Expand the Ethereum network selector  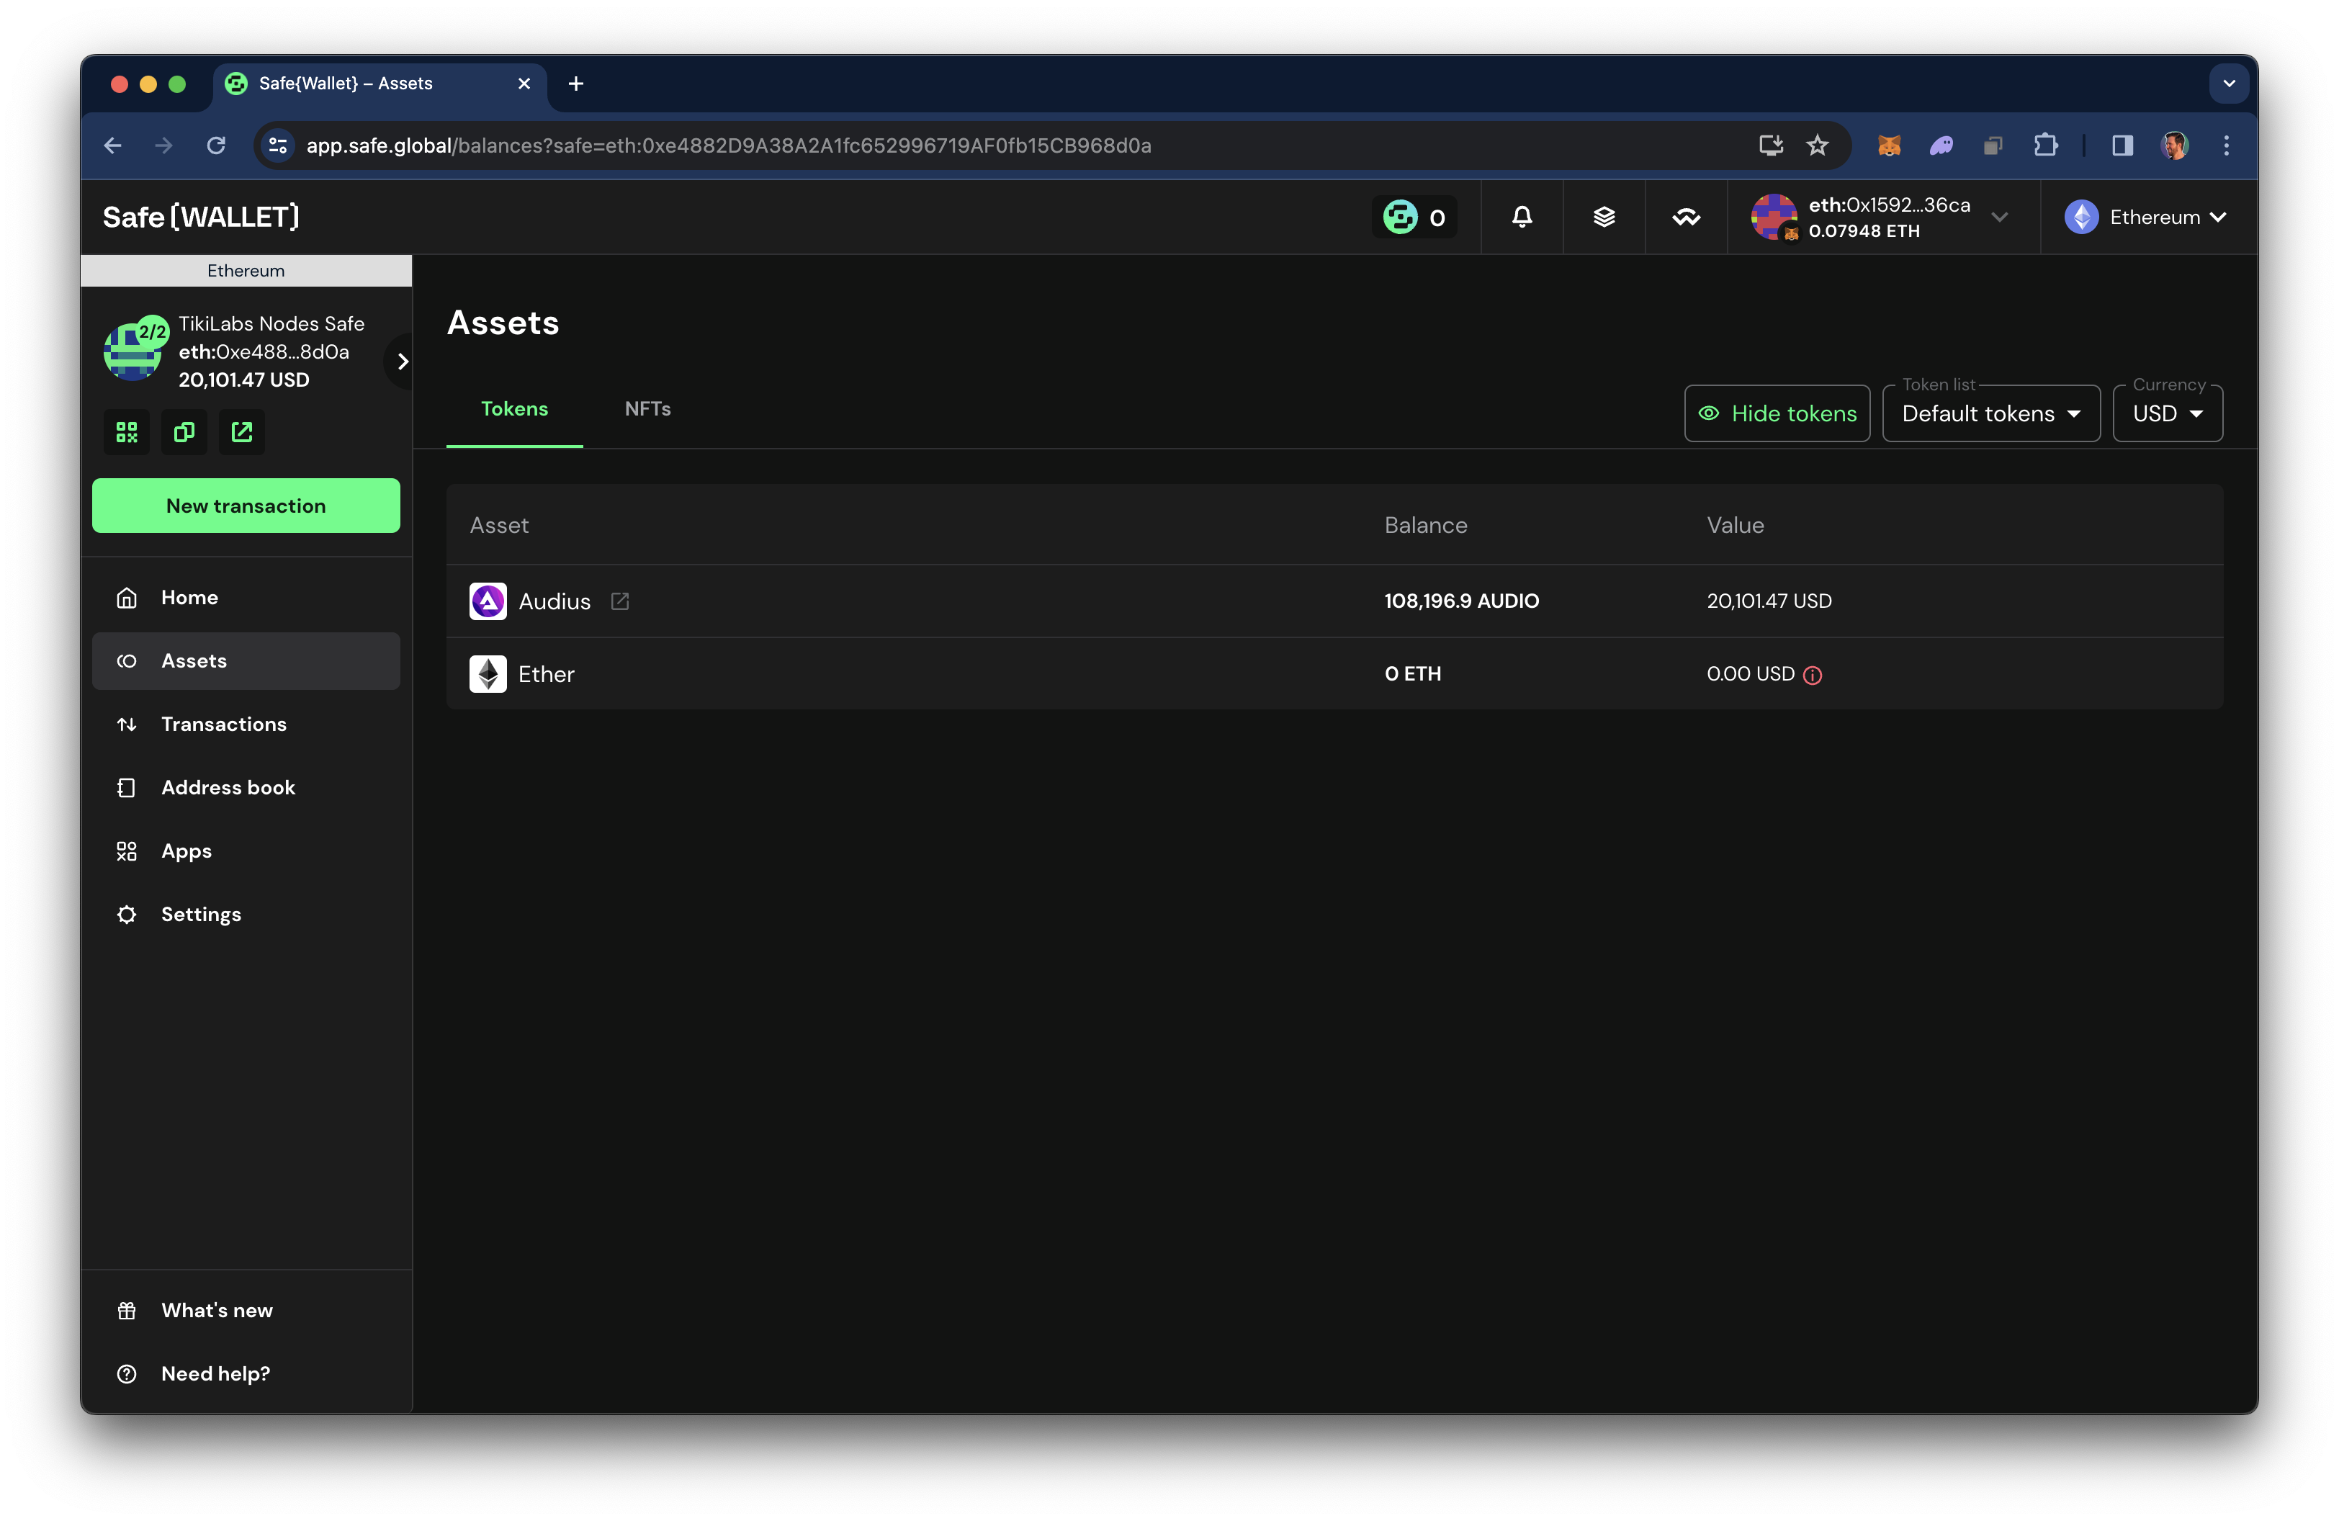pyautogui.click(x=2147, y=217)
